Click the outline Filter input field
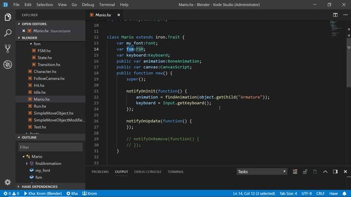Image resolution: width=351 pixels, height=197 pixels. [50, 147]
